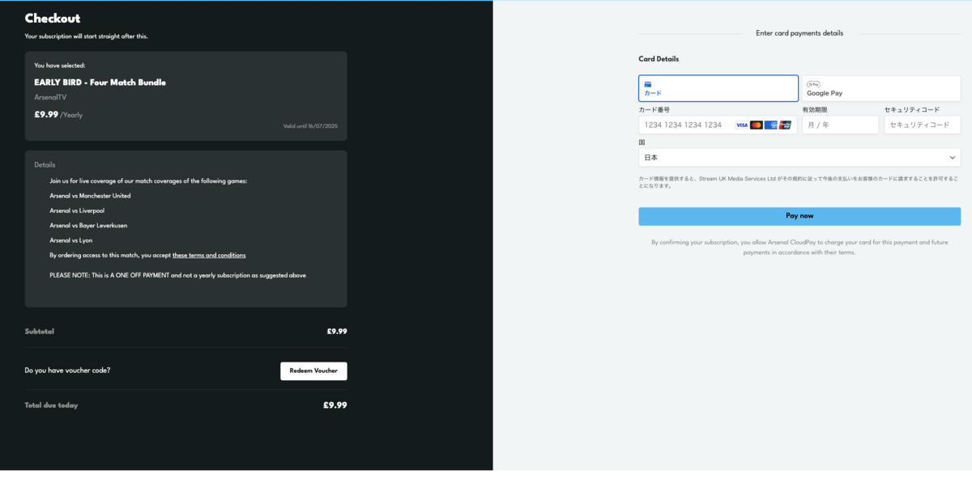Click the Arsenal vs Bayer Leverkusen line
This screenshot has height=479, width=972.
click(88, 225)
